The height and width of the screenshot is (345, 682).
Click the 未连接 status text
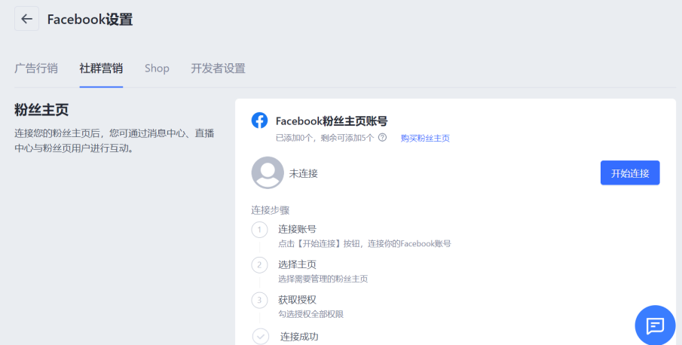coord(304,173)
